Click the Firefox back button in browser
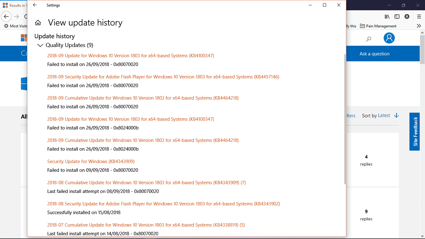This screenshot has width=425, height=239. point(6,16)
